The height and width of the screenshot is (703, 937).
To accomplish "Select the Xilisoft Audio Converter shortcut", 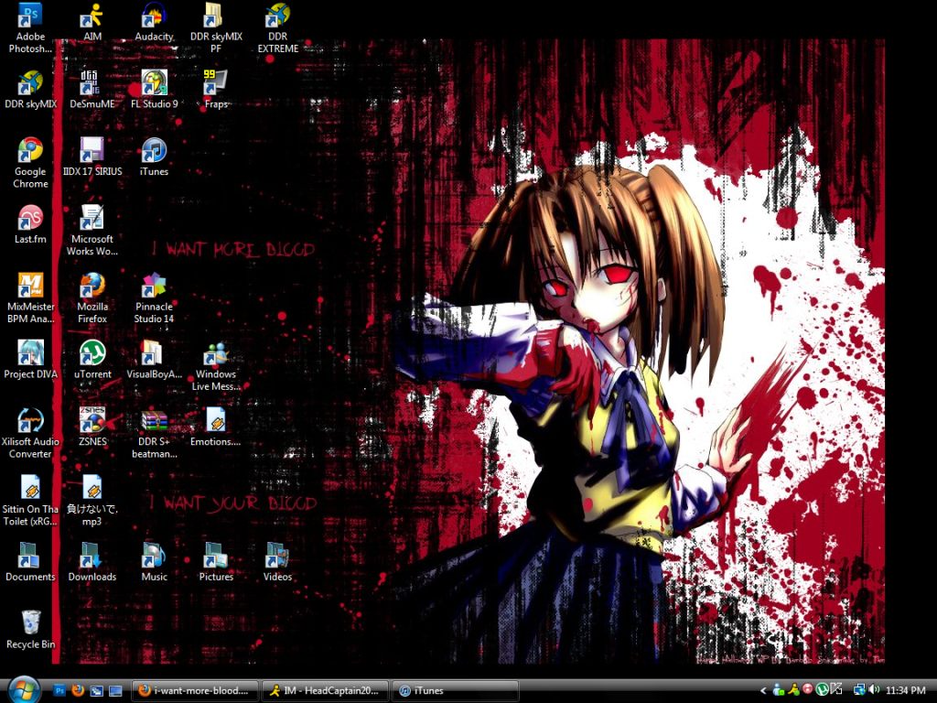I will 30,433.
